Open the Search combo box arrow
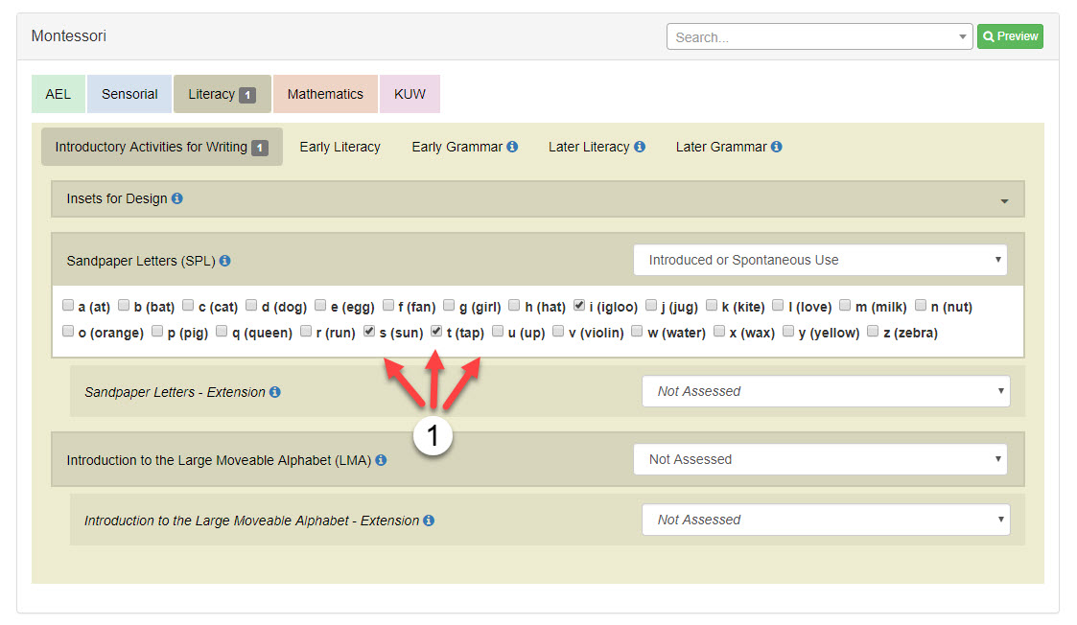This screenshot has width=1077, height=625. (962, 37)
